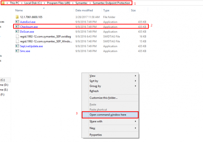Open the breadcrumb arrow after This PC
Screen dimensions: 203x142
click(x=22, y=3)
